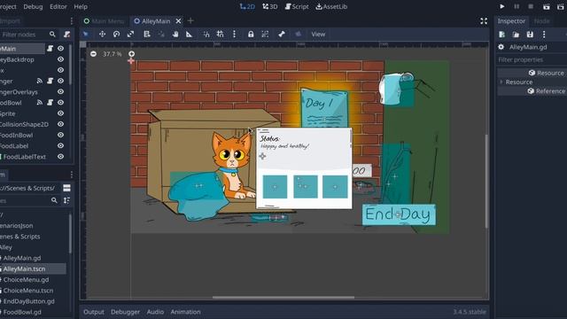Image resolution: width=567 pixels, height=319 pixels.
Task: Open the signals icon on the Bowl node
Action: point(39,103)
